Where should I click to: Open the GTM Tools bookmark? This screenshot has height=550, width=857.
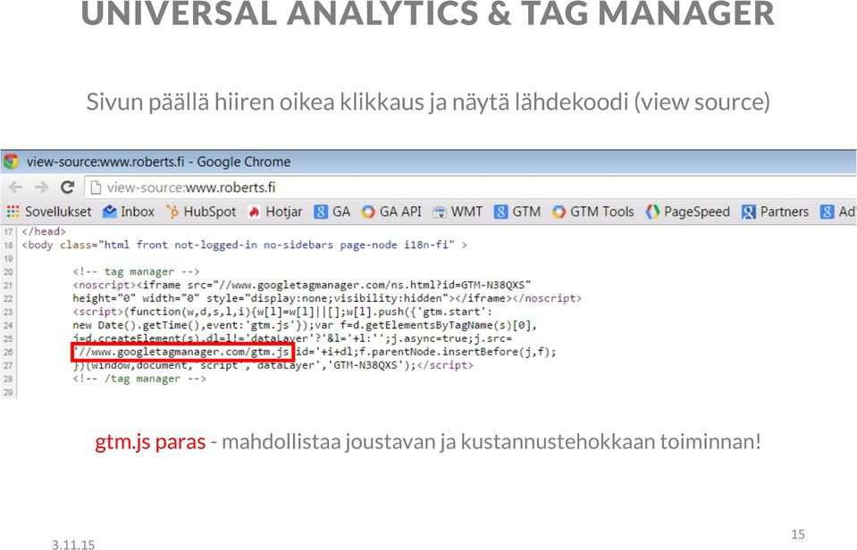(593, 212)
